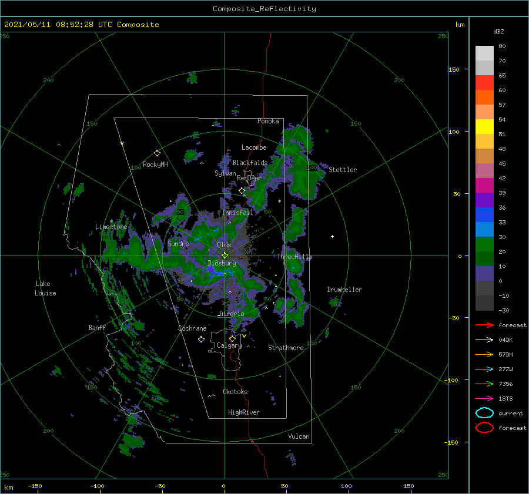The height and width of the screenshot is (494, 529).
Task: Click the white plus marker west of Drumheller
Action: (x=332, y=236)
